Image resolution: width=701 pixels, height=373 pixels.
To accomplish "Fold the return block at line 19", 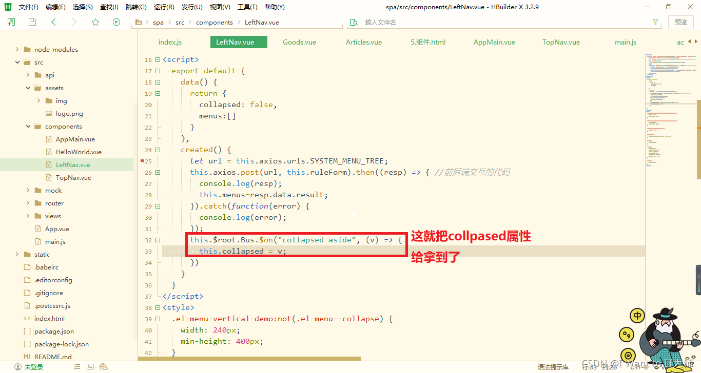I will click(158, 93).
